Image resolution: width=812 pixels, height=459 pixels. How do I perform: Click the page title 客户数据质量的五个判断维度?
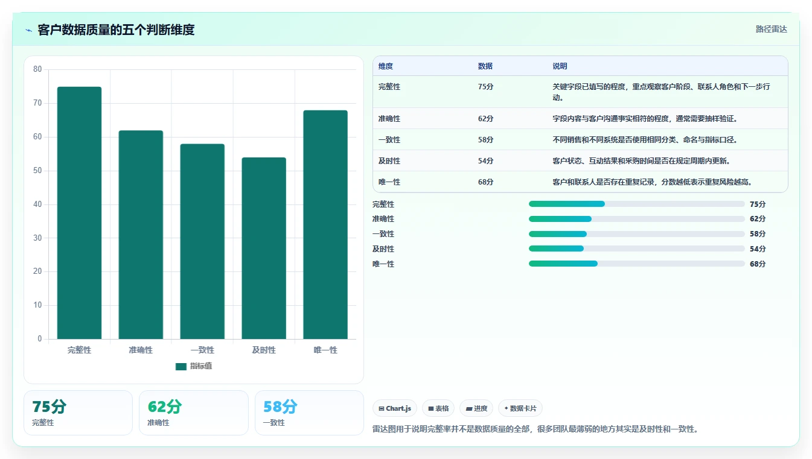pos(116,30)
